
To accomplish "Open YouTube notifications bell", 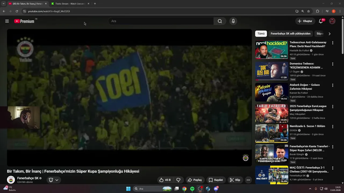I will coord(321,21).
